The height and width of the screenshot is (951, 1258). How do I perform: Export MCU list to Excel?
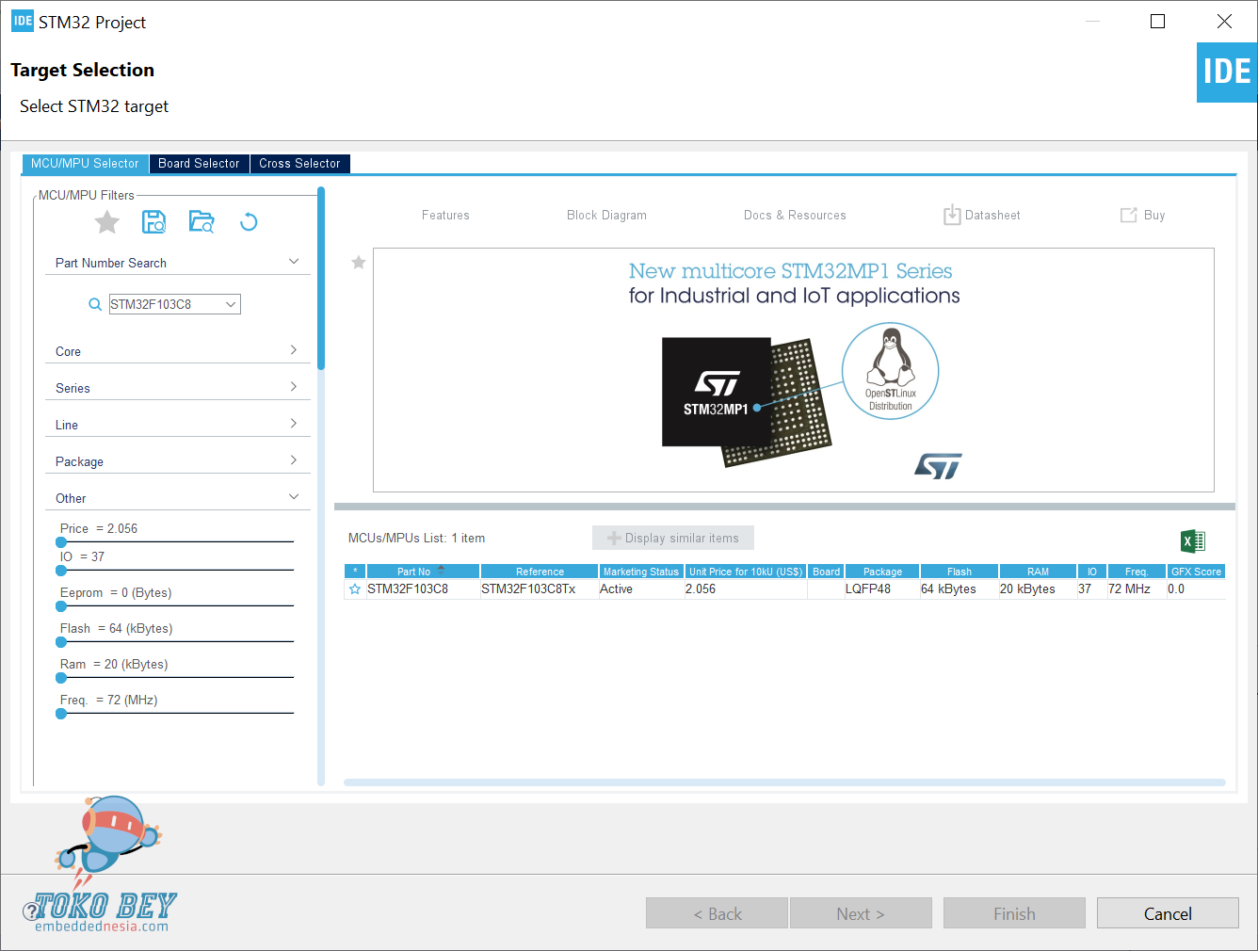point(1192,540)
